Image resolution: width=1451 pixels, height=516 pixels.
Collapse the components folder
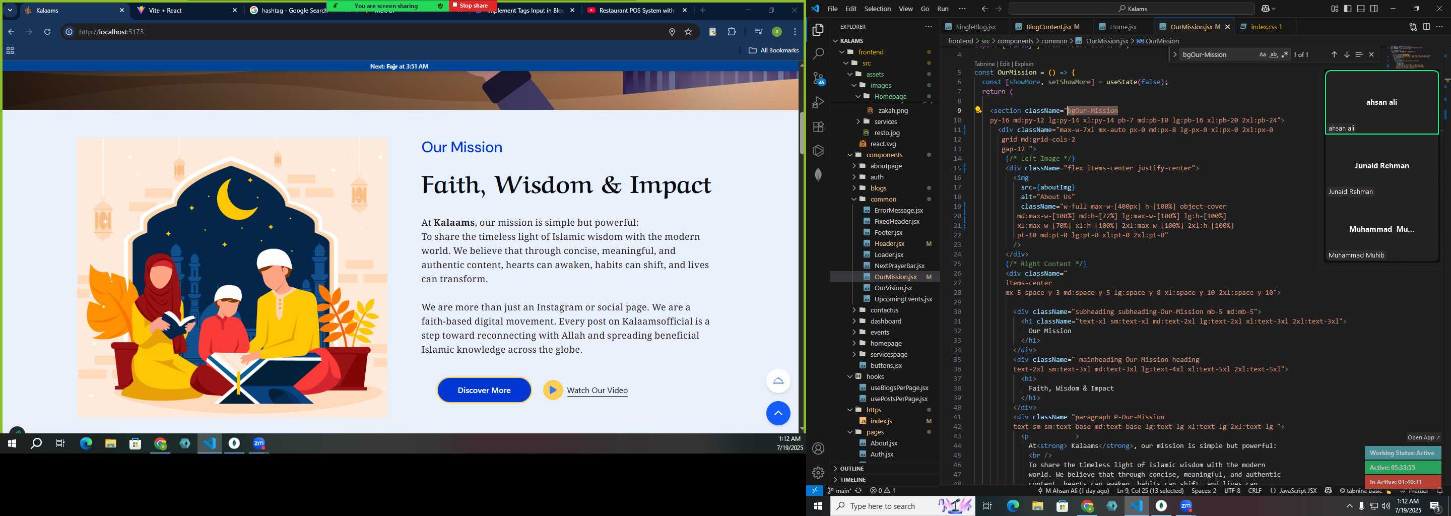(x=884, y=155)
